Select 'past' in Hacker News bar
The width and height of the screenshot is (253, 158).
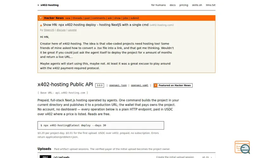coord(87,18)
